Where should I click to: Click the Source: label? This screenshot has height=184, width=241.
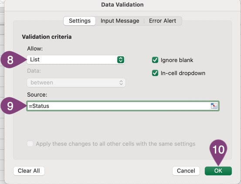tap(37, 95)
